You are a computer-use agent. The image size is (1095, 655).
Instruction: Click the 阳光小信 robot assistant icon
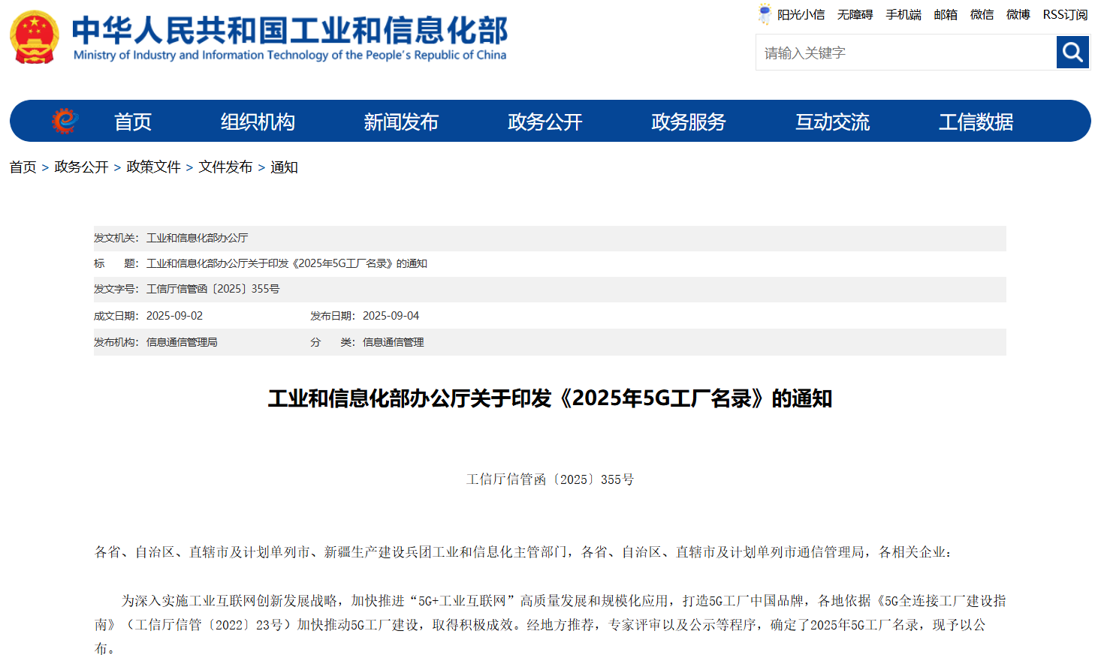(765, 14)
